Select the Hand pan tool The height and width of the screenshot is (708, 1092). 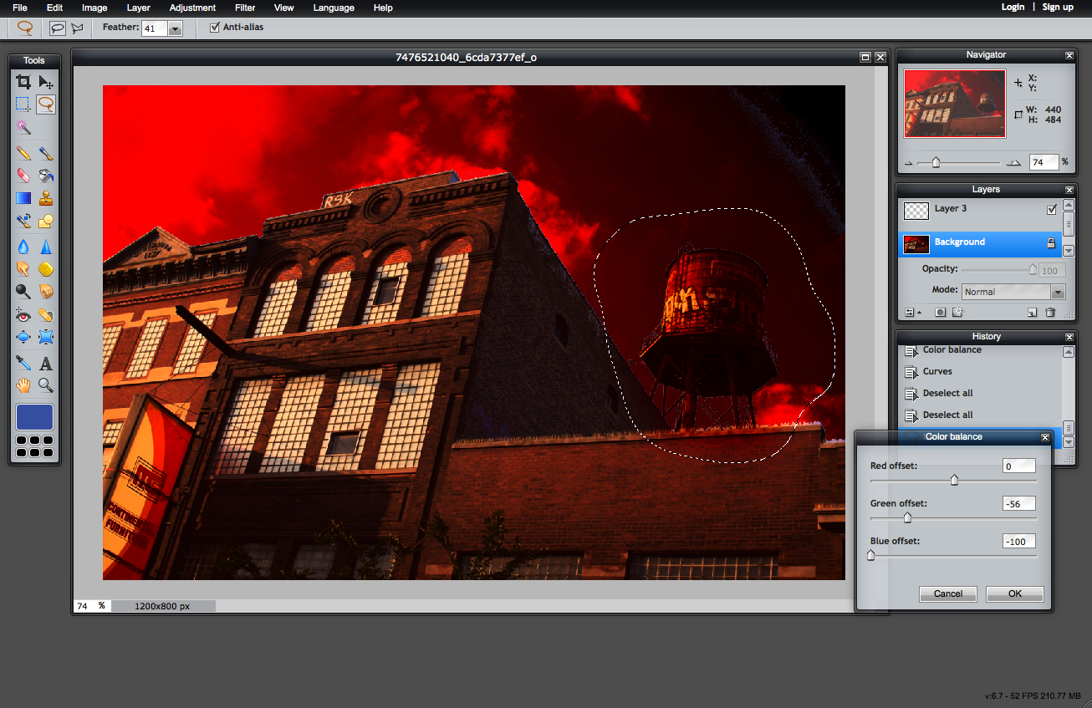coord(23,385)
